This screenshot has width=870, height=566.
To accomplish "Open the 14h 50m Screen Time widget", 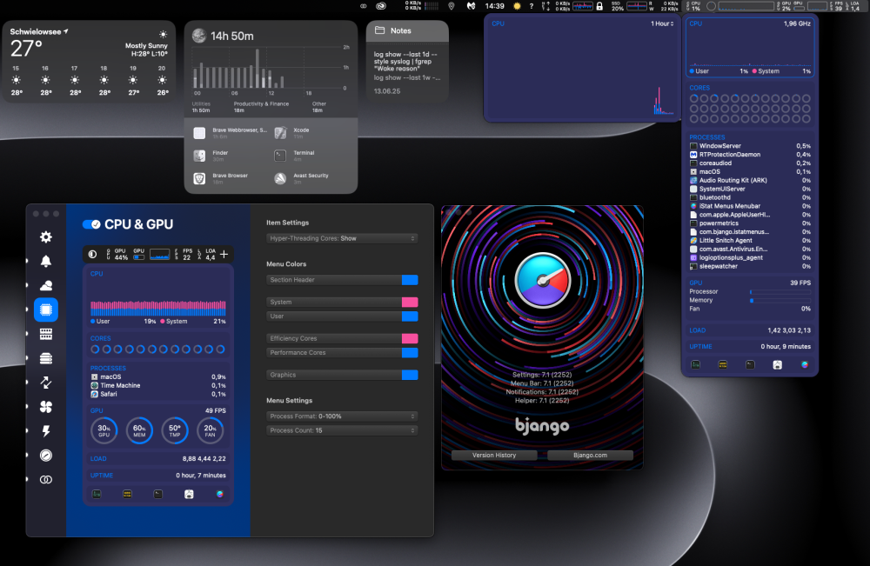I will (271, 107).
